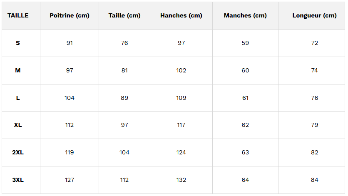Click the S size row label

[18, 43]
